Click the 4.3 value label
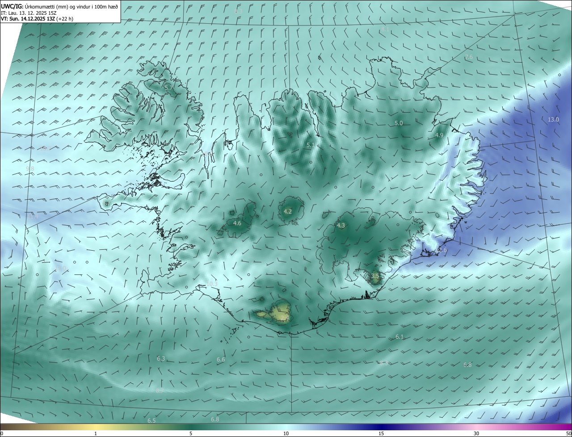The width and height of the screenshot is (572, 437). [x=341, y=226]
